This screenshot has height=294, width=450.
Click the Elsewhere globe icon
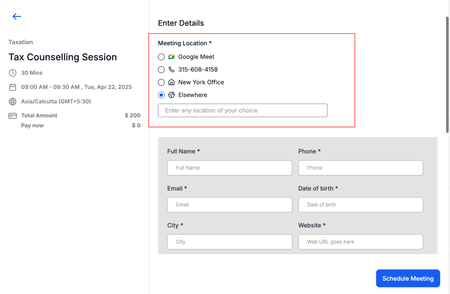(171, 95)
